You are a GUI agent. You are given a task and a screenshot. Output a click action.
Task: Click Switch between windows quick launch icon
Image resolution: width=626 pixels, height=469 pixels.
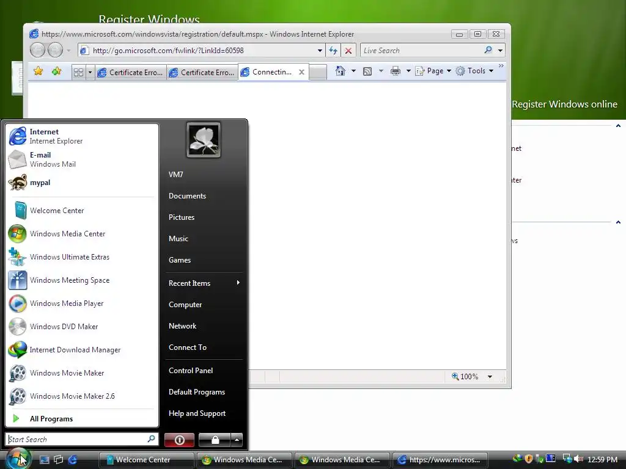click(x=58, y=460)
